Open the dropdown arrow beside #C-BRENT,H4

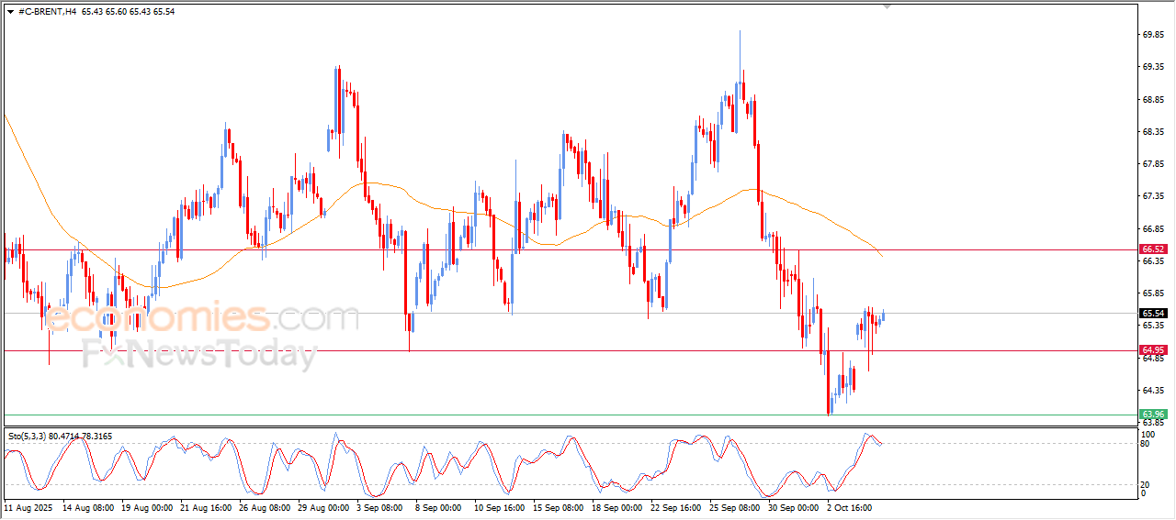point(10,12)
